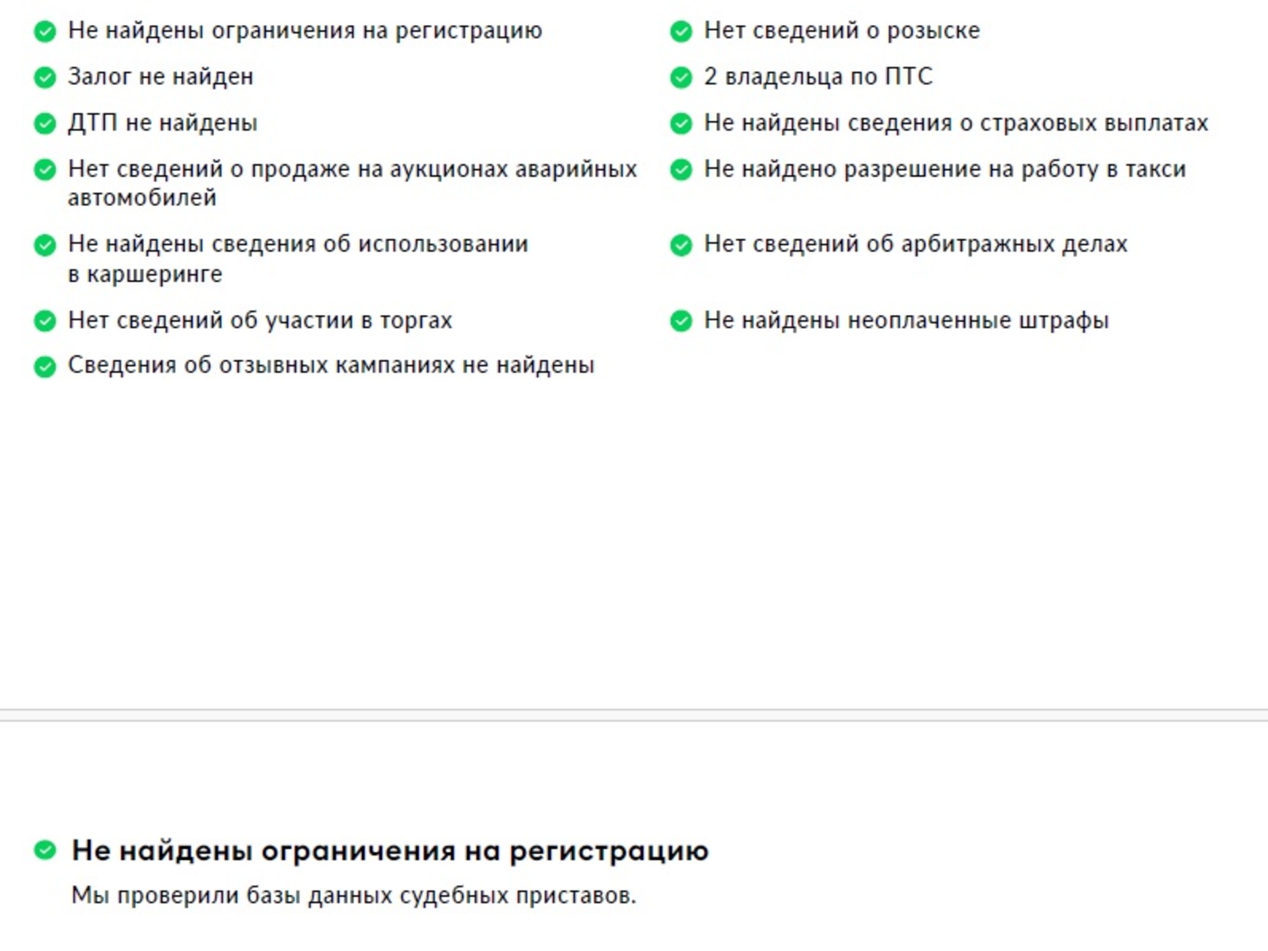
Task: Click check icon beside bold registration restrictions heading
Action: click(x=45, y=850)
